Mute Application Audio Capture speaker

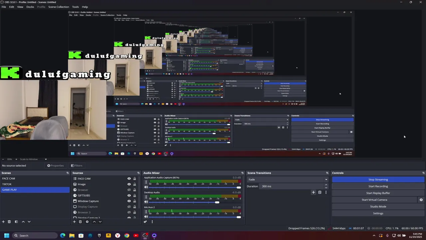coord(146,187)
